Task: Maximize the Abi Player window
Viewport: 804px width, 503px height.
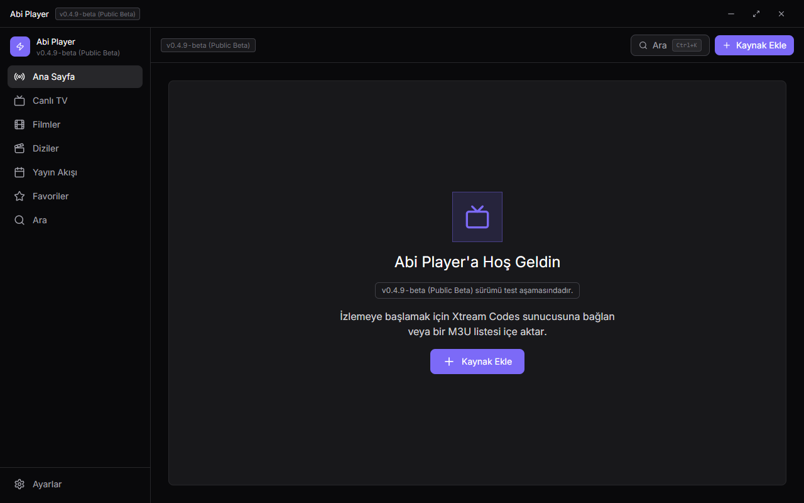Action: coord(756,14)
